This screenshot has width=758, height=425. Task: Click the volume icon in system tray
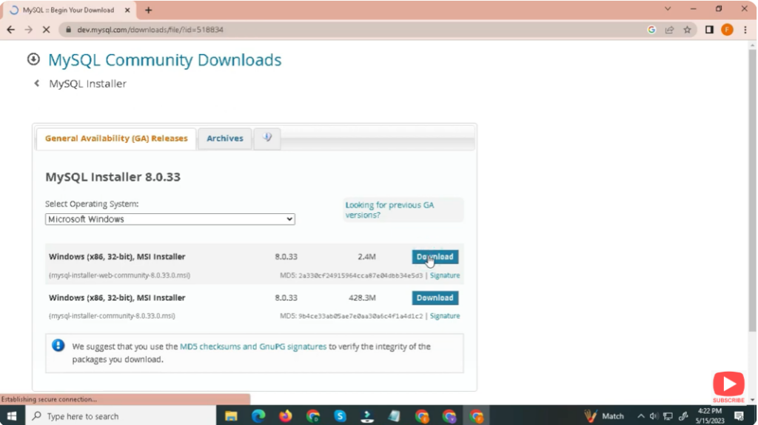click(654, 416)
